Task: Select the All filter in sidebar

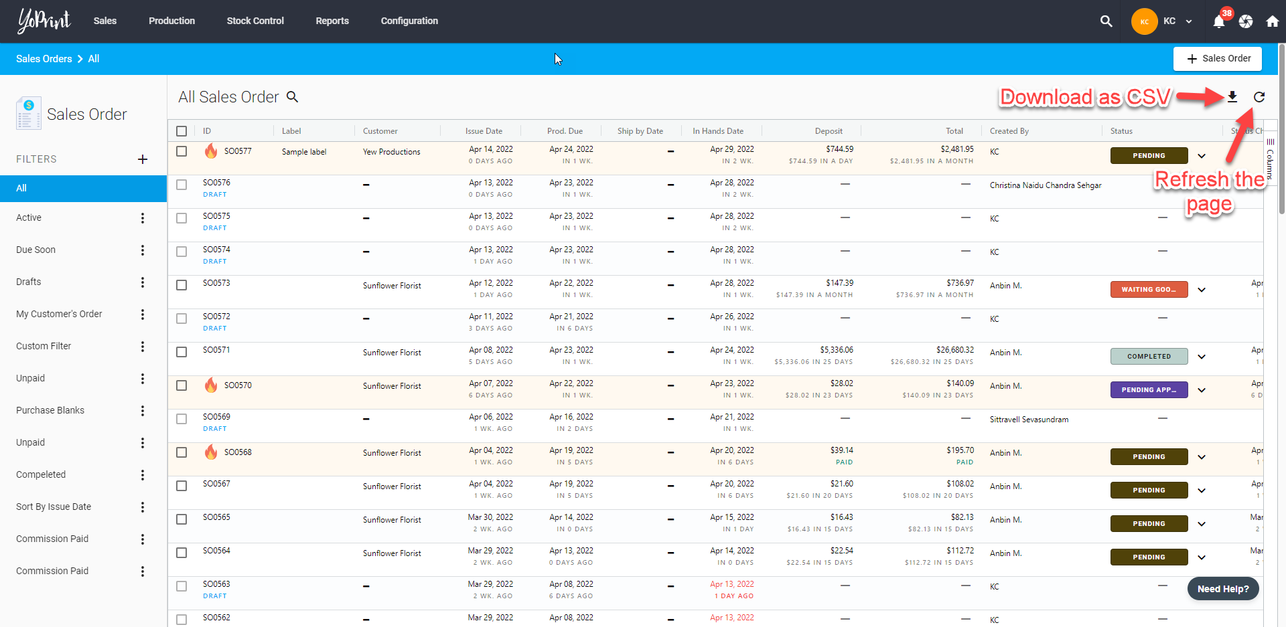Action: pyautogui.click(x=83, y=189)
